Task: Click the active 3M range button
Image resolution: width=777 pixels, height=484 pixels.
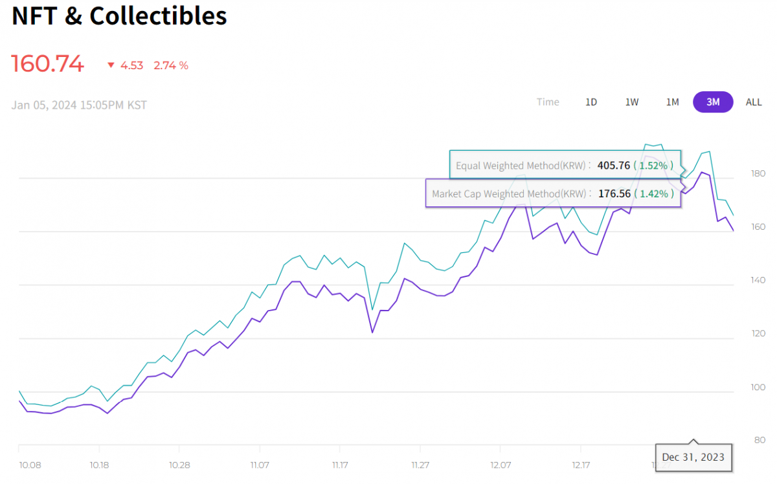Action: click(713, 102)
